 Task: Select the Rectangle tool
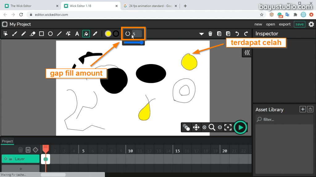coord(41,34)
